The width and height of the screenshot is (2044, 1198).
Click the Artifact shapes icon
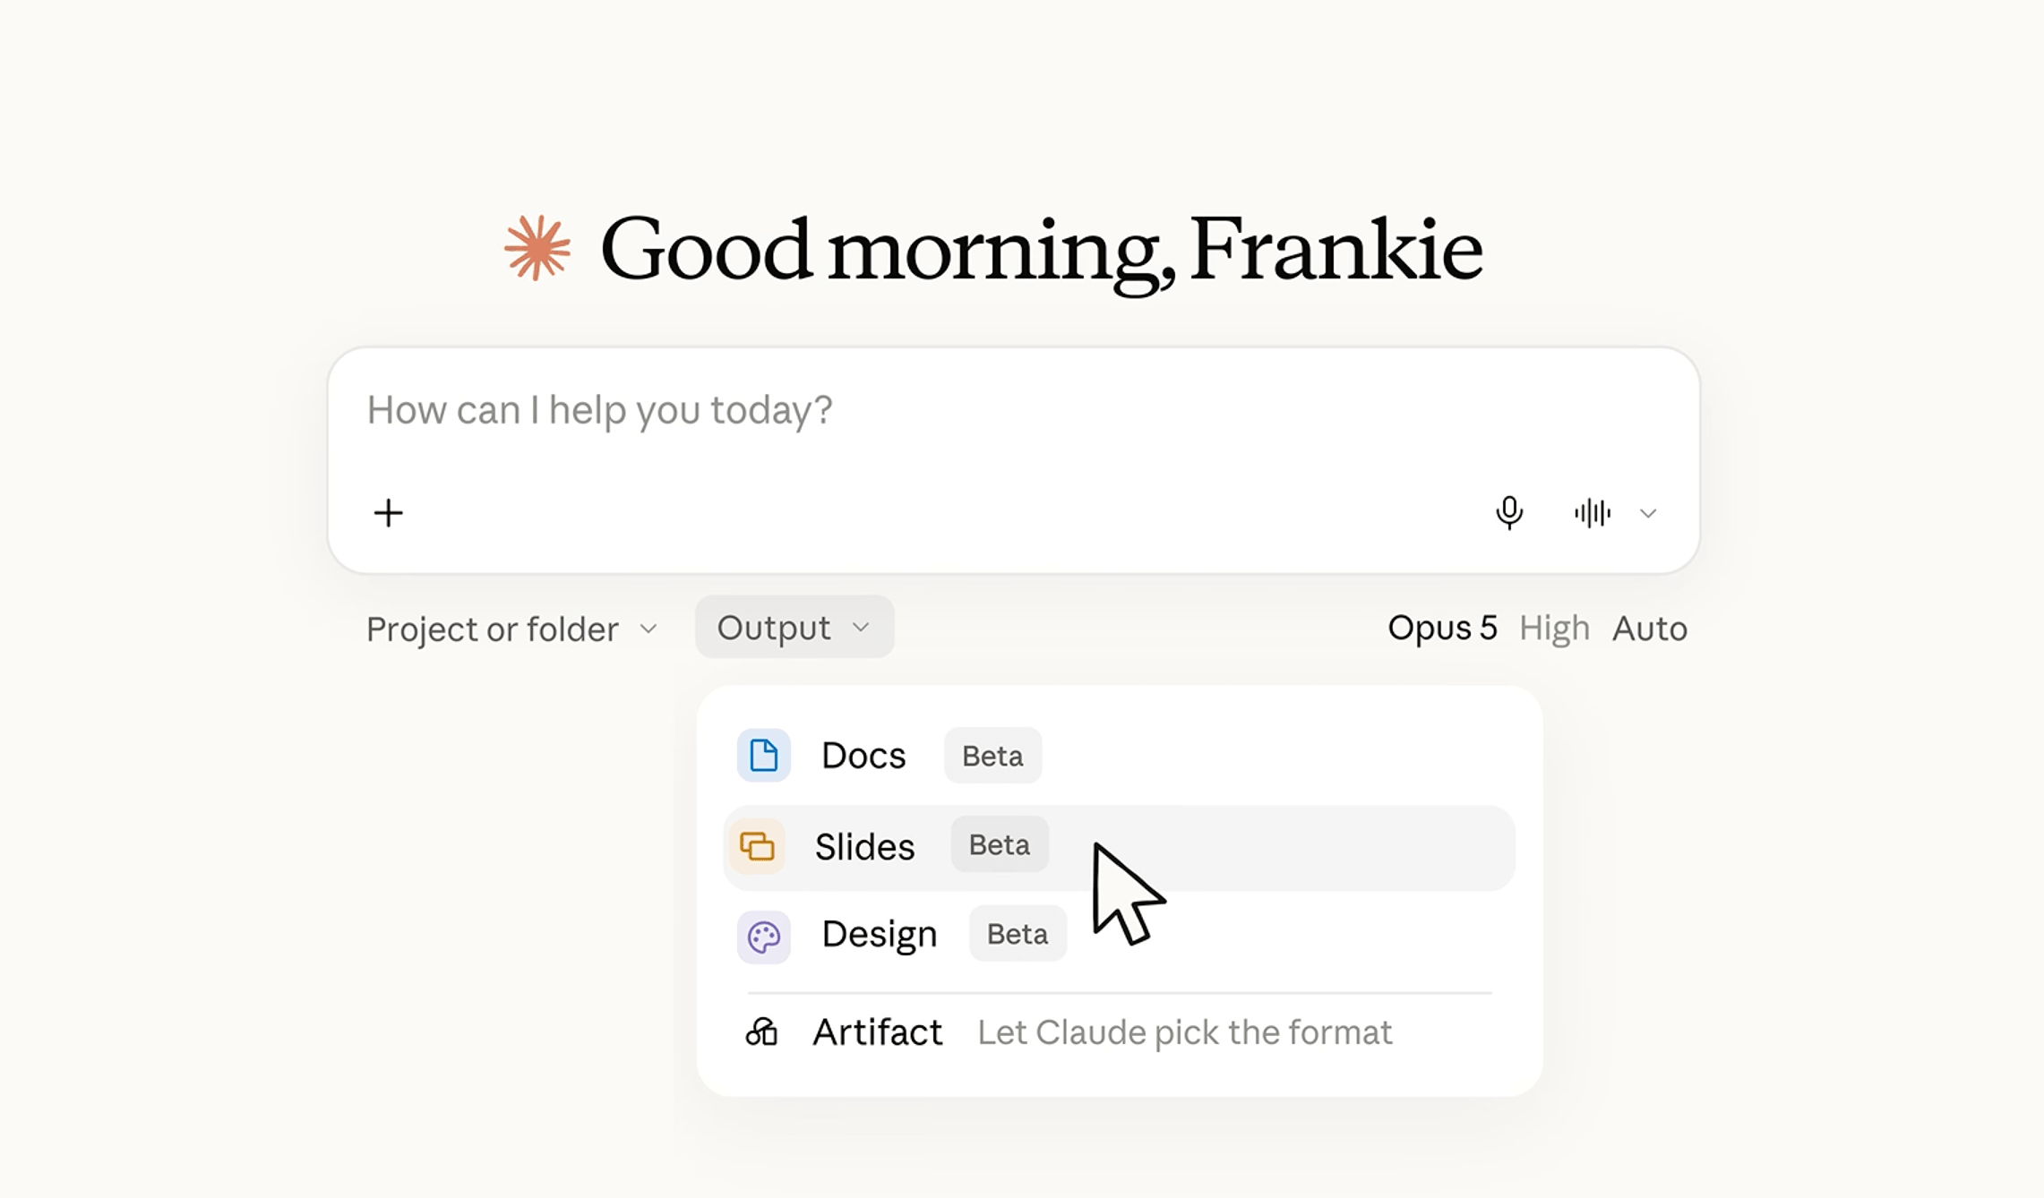click(761, 1032)
